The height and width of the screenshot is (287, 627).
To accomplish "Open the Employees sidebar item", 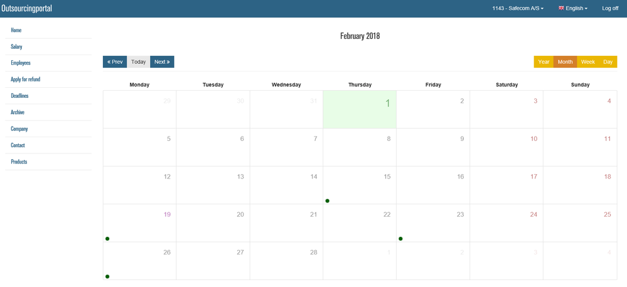I will click(x=21, y=63).
